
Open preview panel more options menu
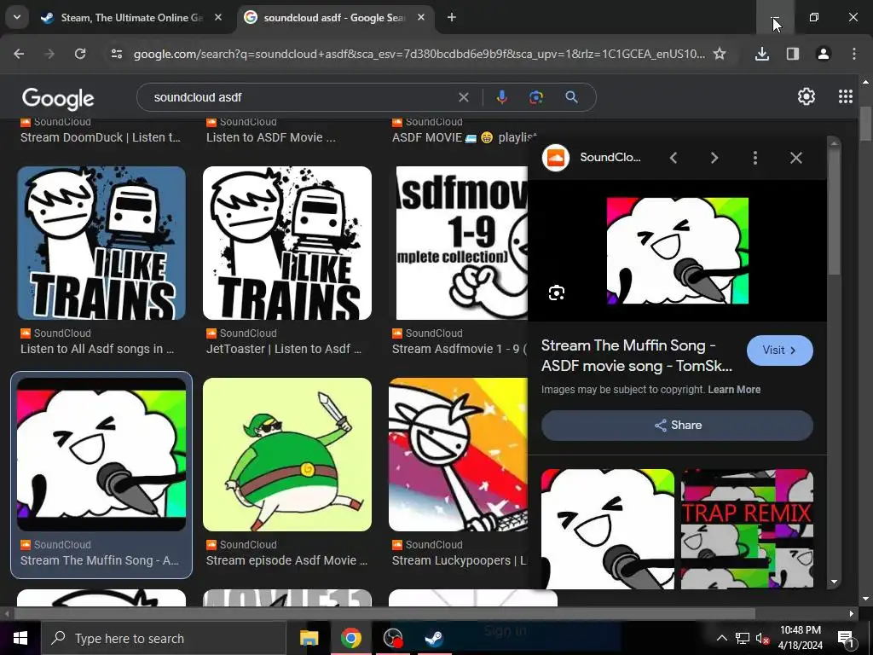point(755,158)
